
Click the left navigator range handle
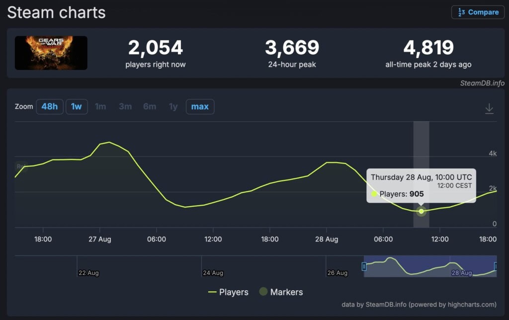click(x=364, y=266)
